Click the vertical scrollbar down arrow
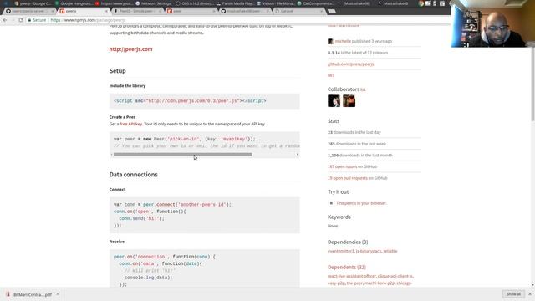The image size is (535, 301). coord(532,284)
